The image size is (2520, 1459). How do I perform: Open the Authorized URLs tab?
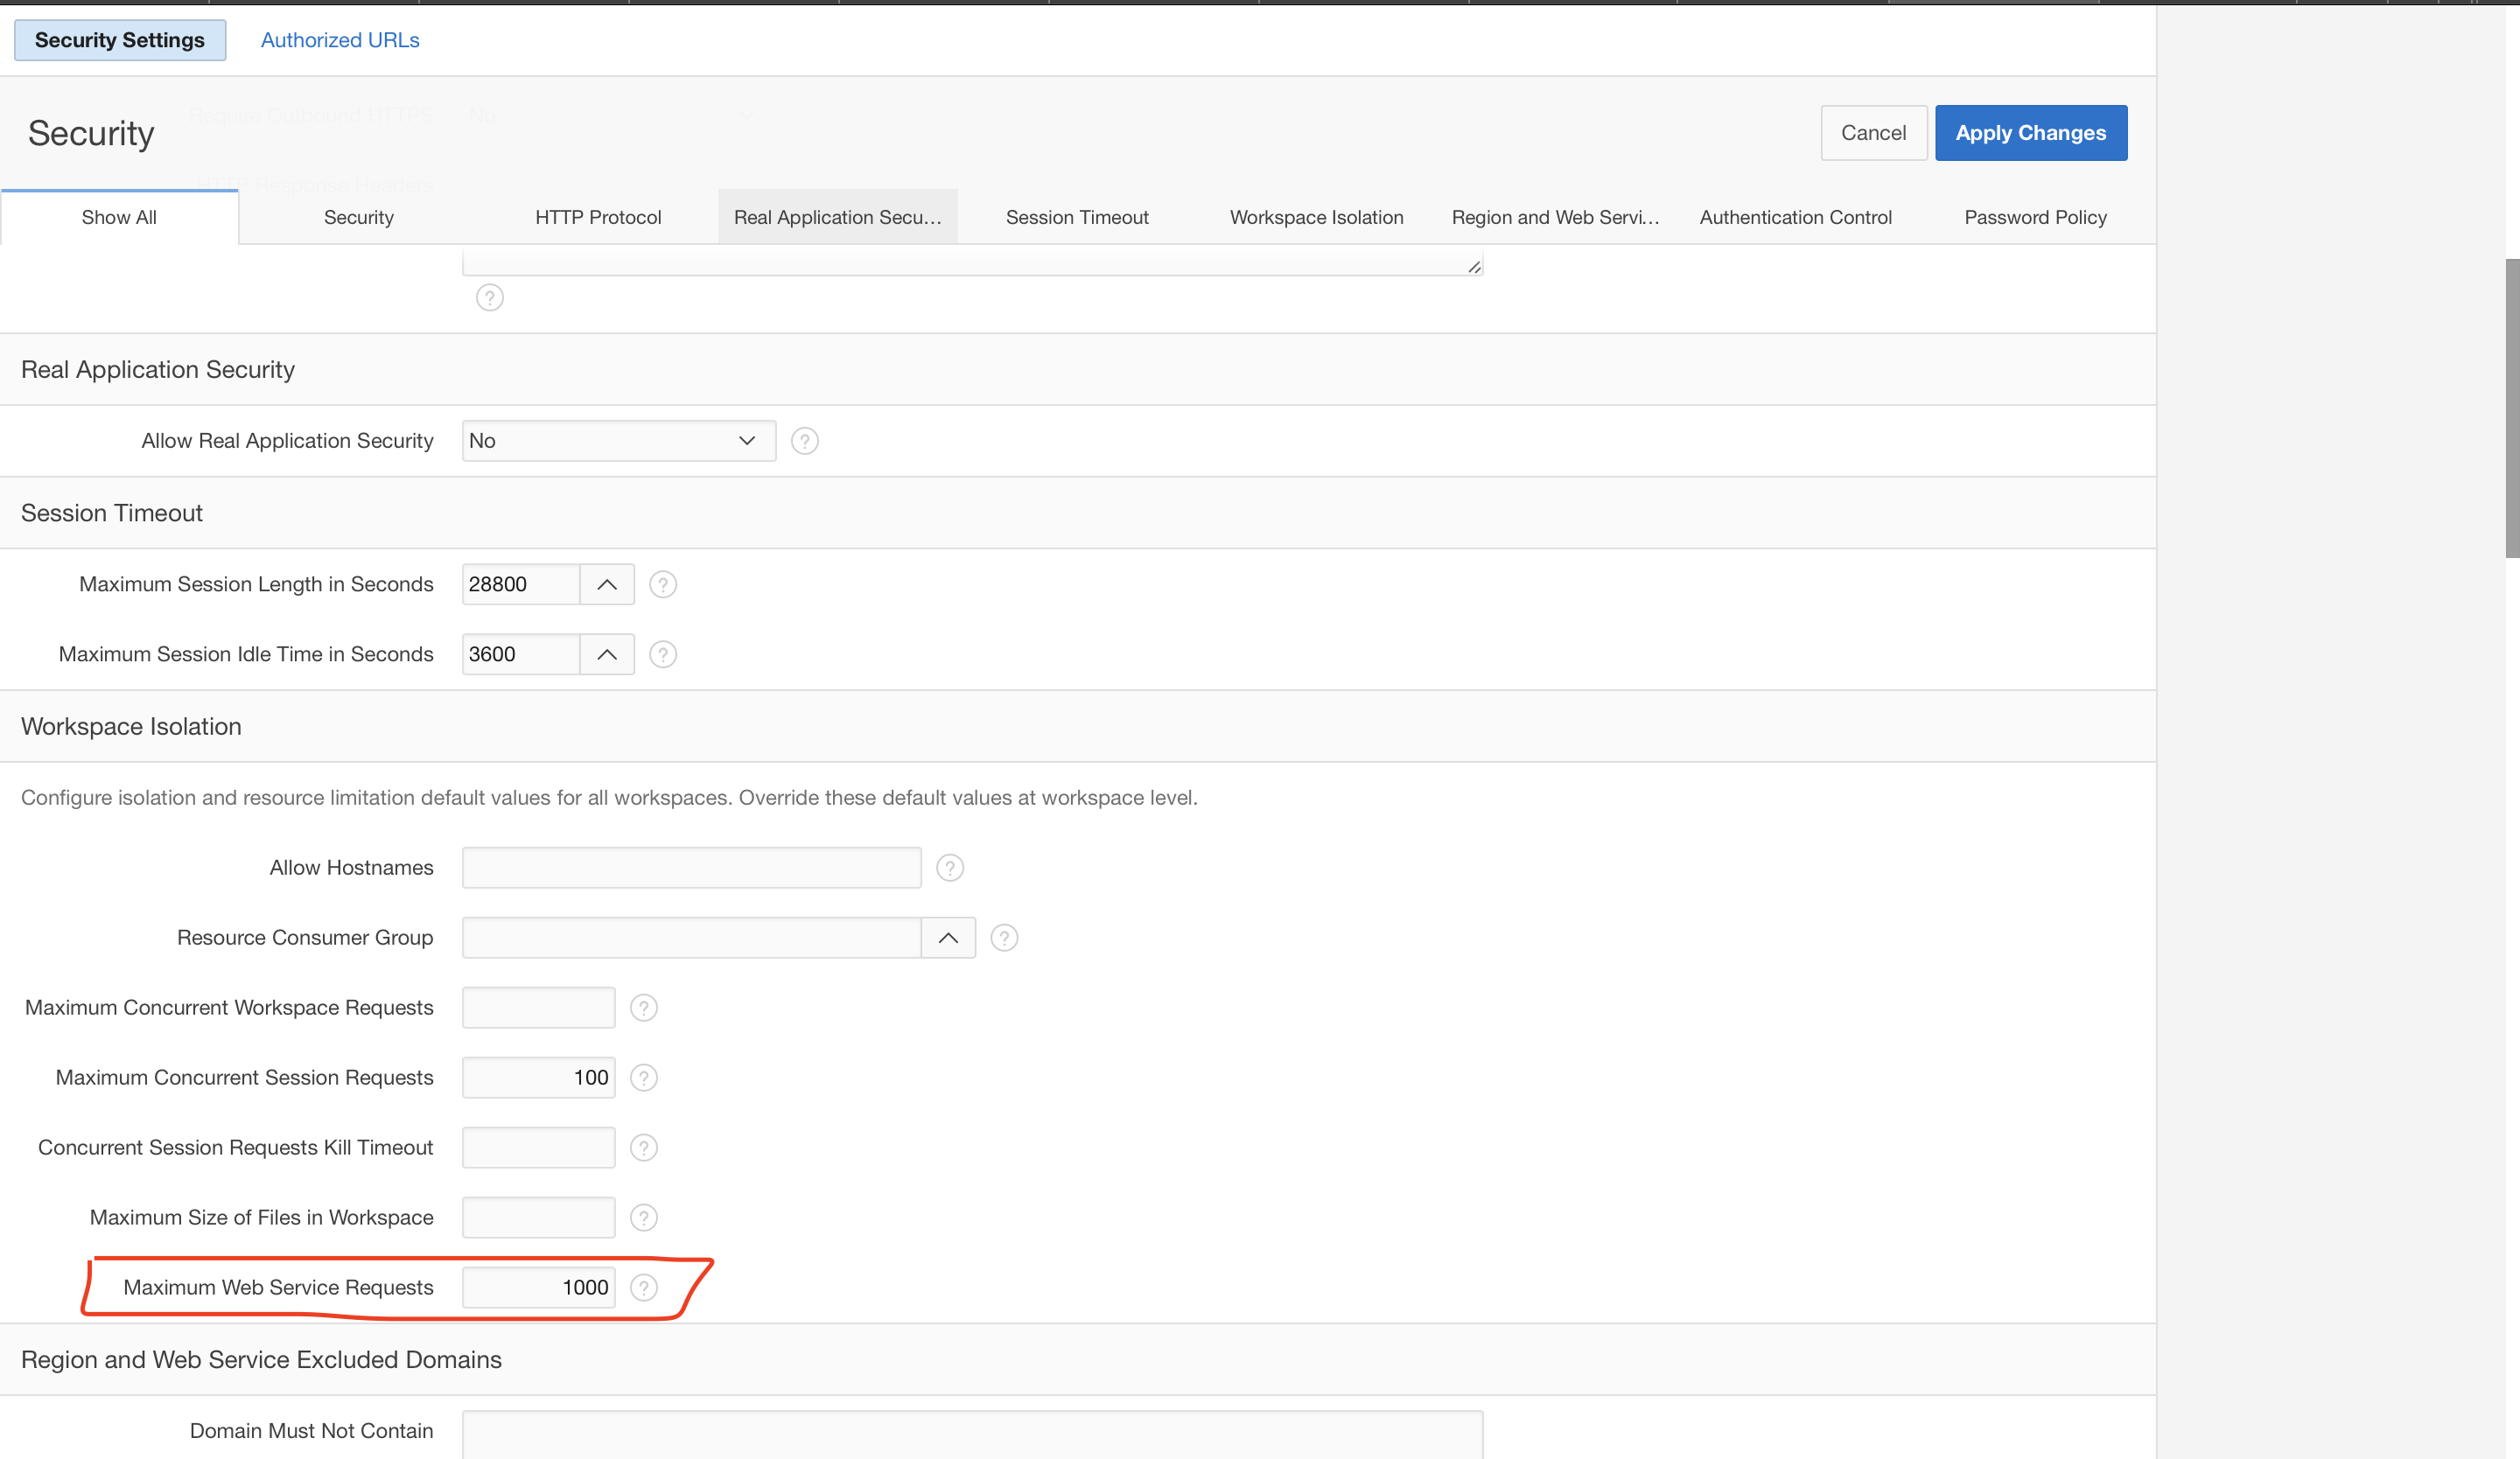click(x=340, y=40)
